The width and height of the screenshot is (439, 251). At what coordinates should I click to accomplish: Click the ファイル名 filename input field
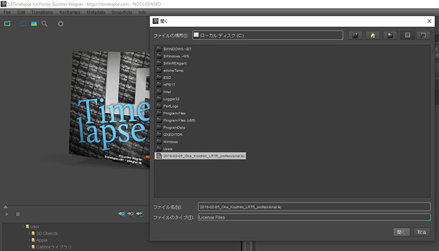click(314, 206)
